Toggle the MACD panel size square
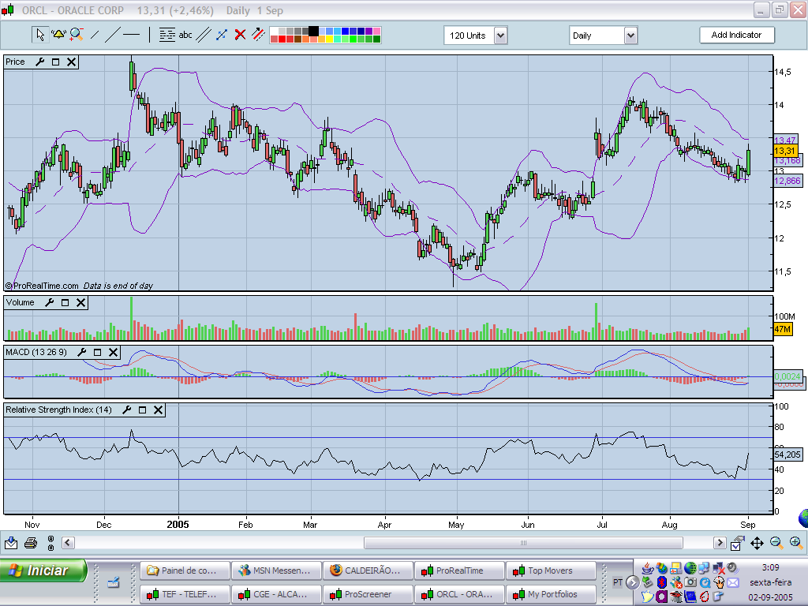 click(x=98, y=352)
